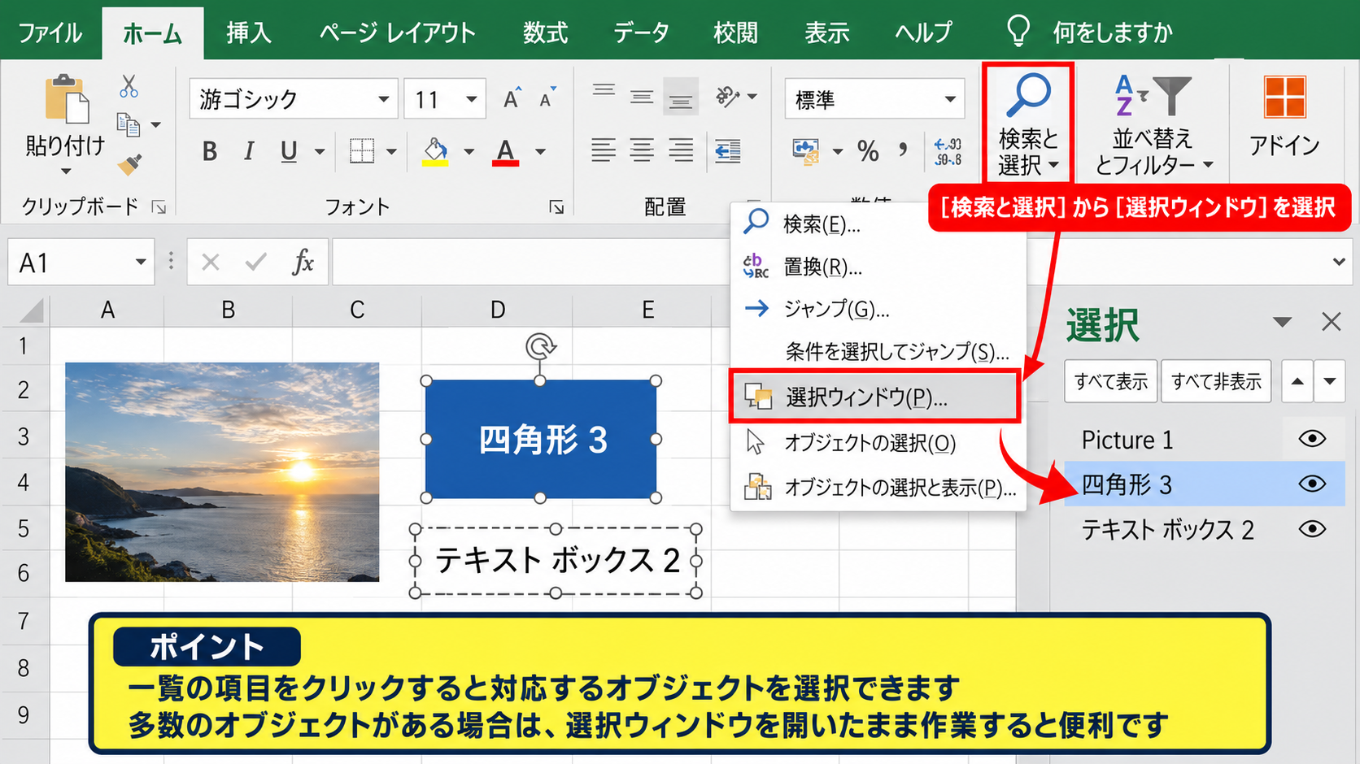Expand the formula bar chevron
The width and height of the screenshot is (1360, 764).
(x=1339, y=262)
